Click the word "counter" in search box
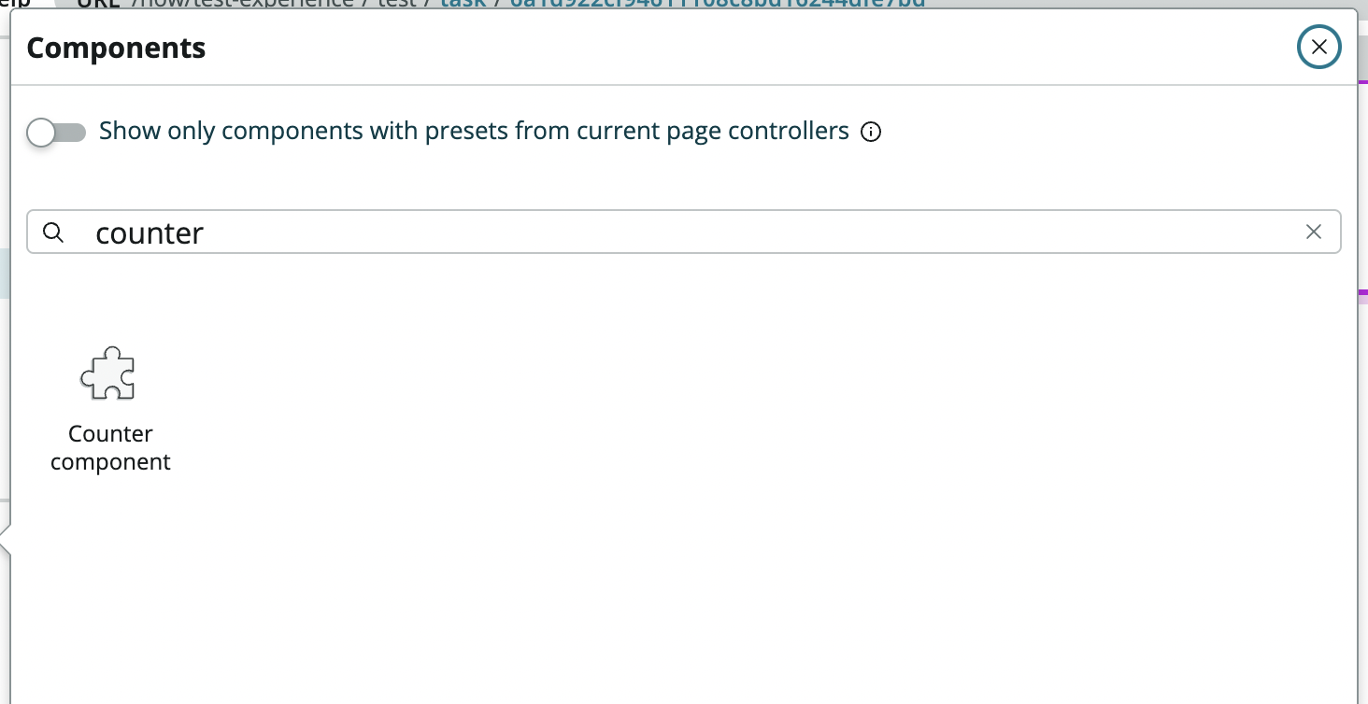Viewport: 1368px width, 704px height. 150,233
